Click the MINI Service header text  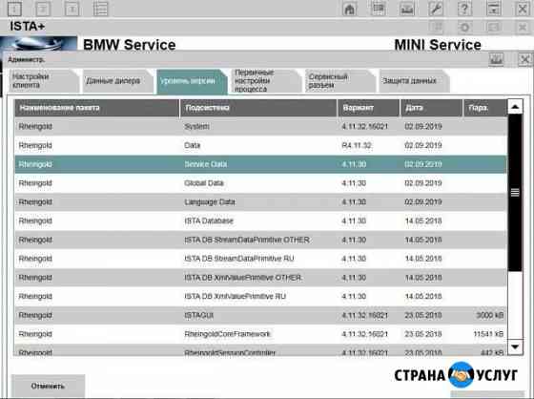click(438, 45)
